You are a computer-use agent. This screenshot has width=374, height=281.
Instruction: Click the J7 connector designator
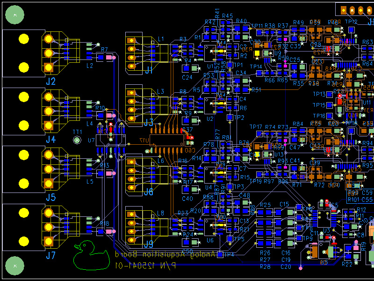tap(51, 255)
